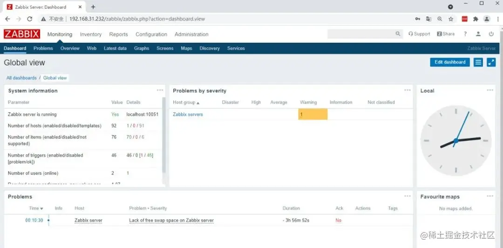Select the Overview submenu tab
Viewport: 503px width, 248px height.
pos(70,48)
